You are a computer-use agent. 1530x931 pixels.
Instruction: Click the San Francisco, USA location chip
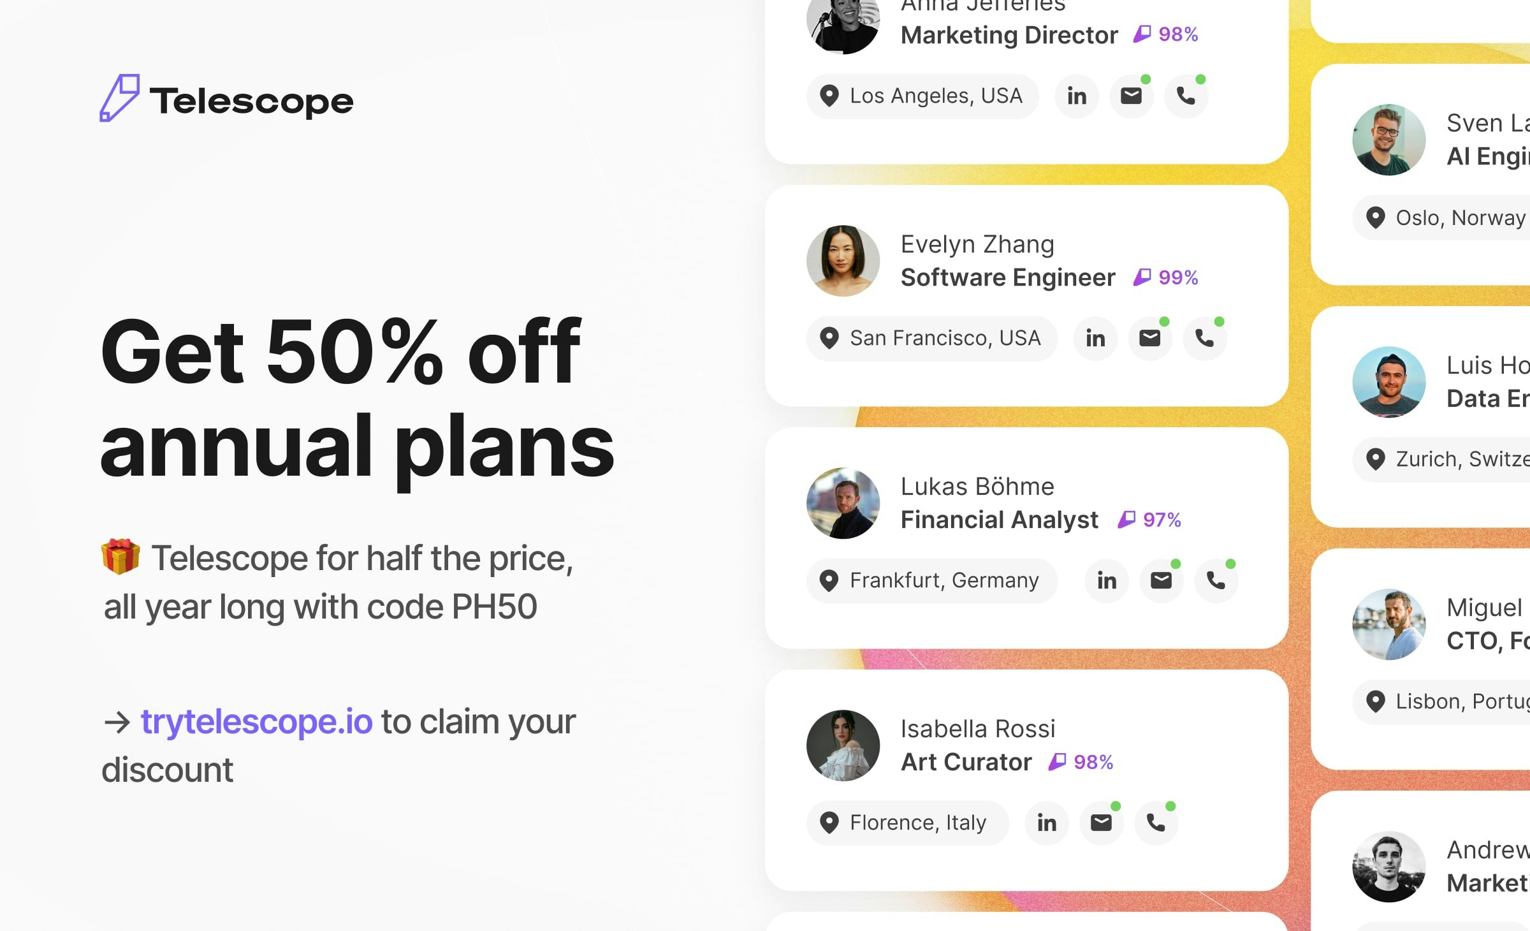click(x=932, y=338)
